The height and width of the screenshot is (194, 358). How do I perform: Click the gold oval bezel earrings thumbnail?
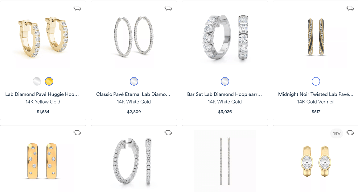(316, 161)
